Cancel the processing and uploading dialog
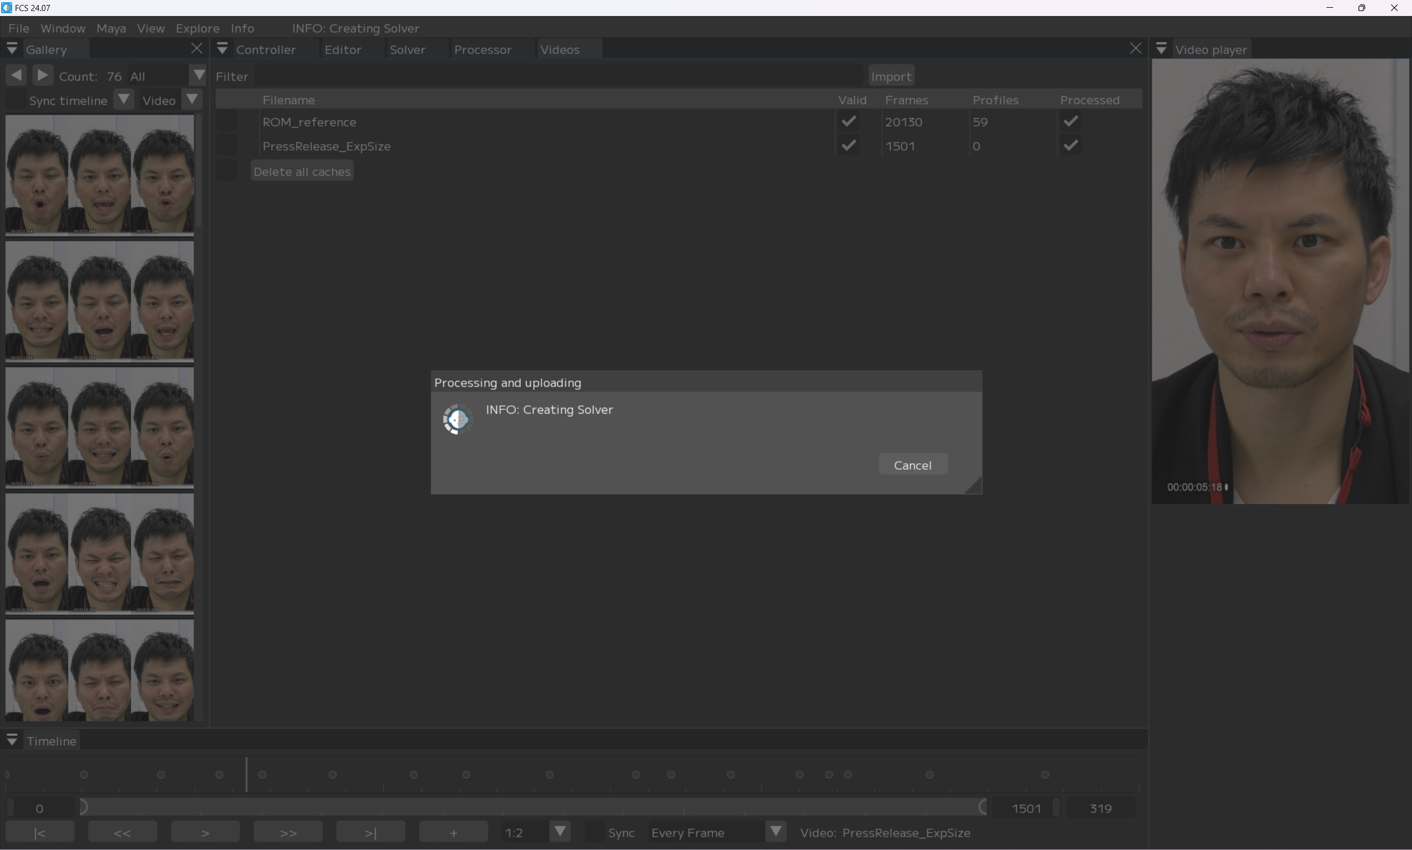 pos(912,465)
